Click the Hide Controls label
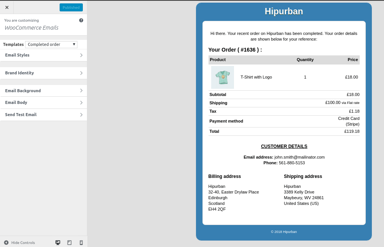Viewport: 384px width, 247px height. [x=23, y=242]
